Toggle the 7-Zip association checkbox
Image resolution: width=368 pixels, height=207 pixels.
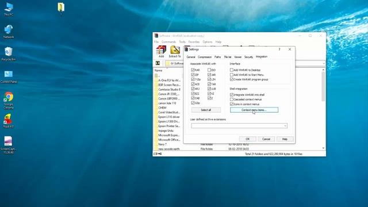click(193, 79)
